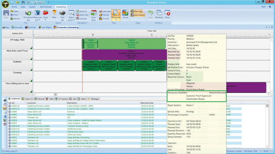Screen dimensions: 275x154
Task: Toggle the Auto-Zoom flag
Action: (x=137, y=15)
